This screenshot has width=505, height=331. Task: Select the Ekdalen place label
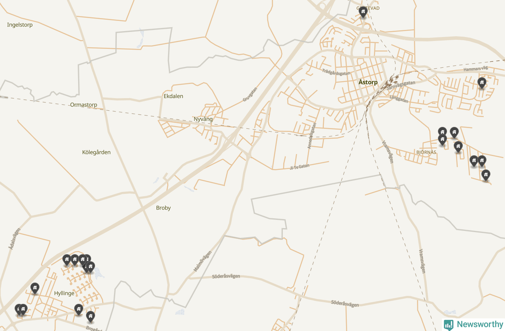pos(173,96)
